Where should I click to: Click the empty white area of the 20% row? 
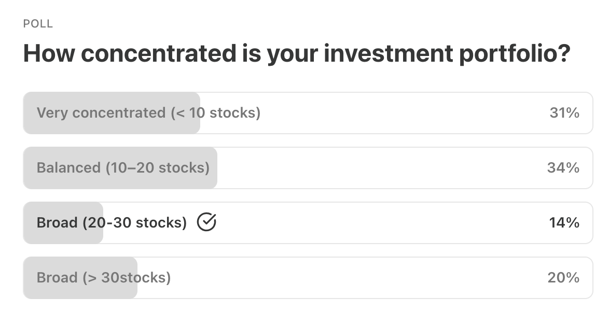(358, 278)
